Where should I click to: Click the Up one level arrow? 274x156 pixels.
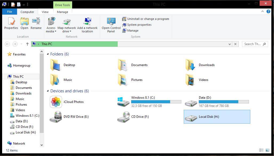pyautogui.click(x=27, y=44)
